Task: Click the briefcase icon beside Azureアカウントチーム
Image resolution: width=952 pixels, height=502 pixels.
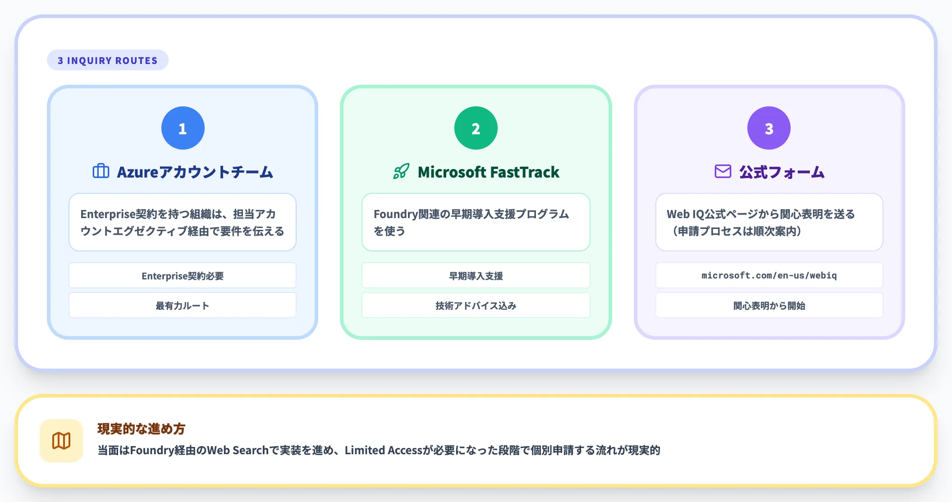Action: coord(101,171)
